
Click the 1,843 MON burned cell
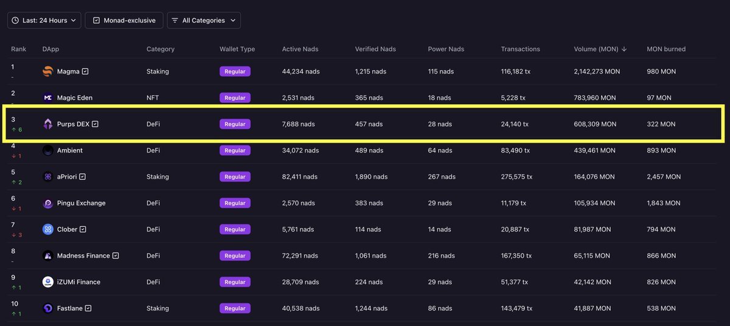(x=664, y=203)
